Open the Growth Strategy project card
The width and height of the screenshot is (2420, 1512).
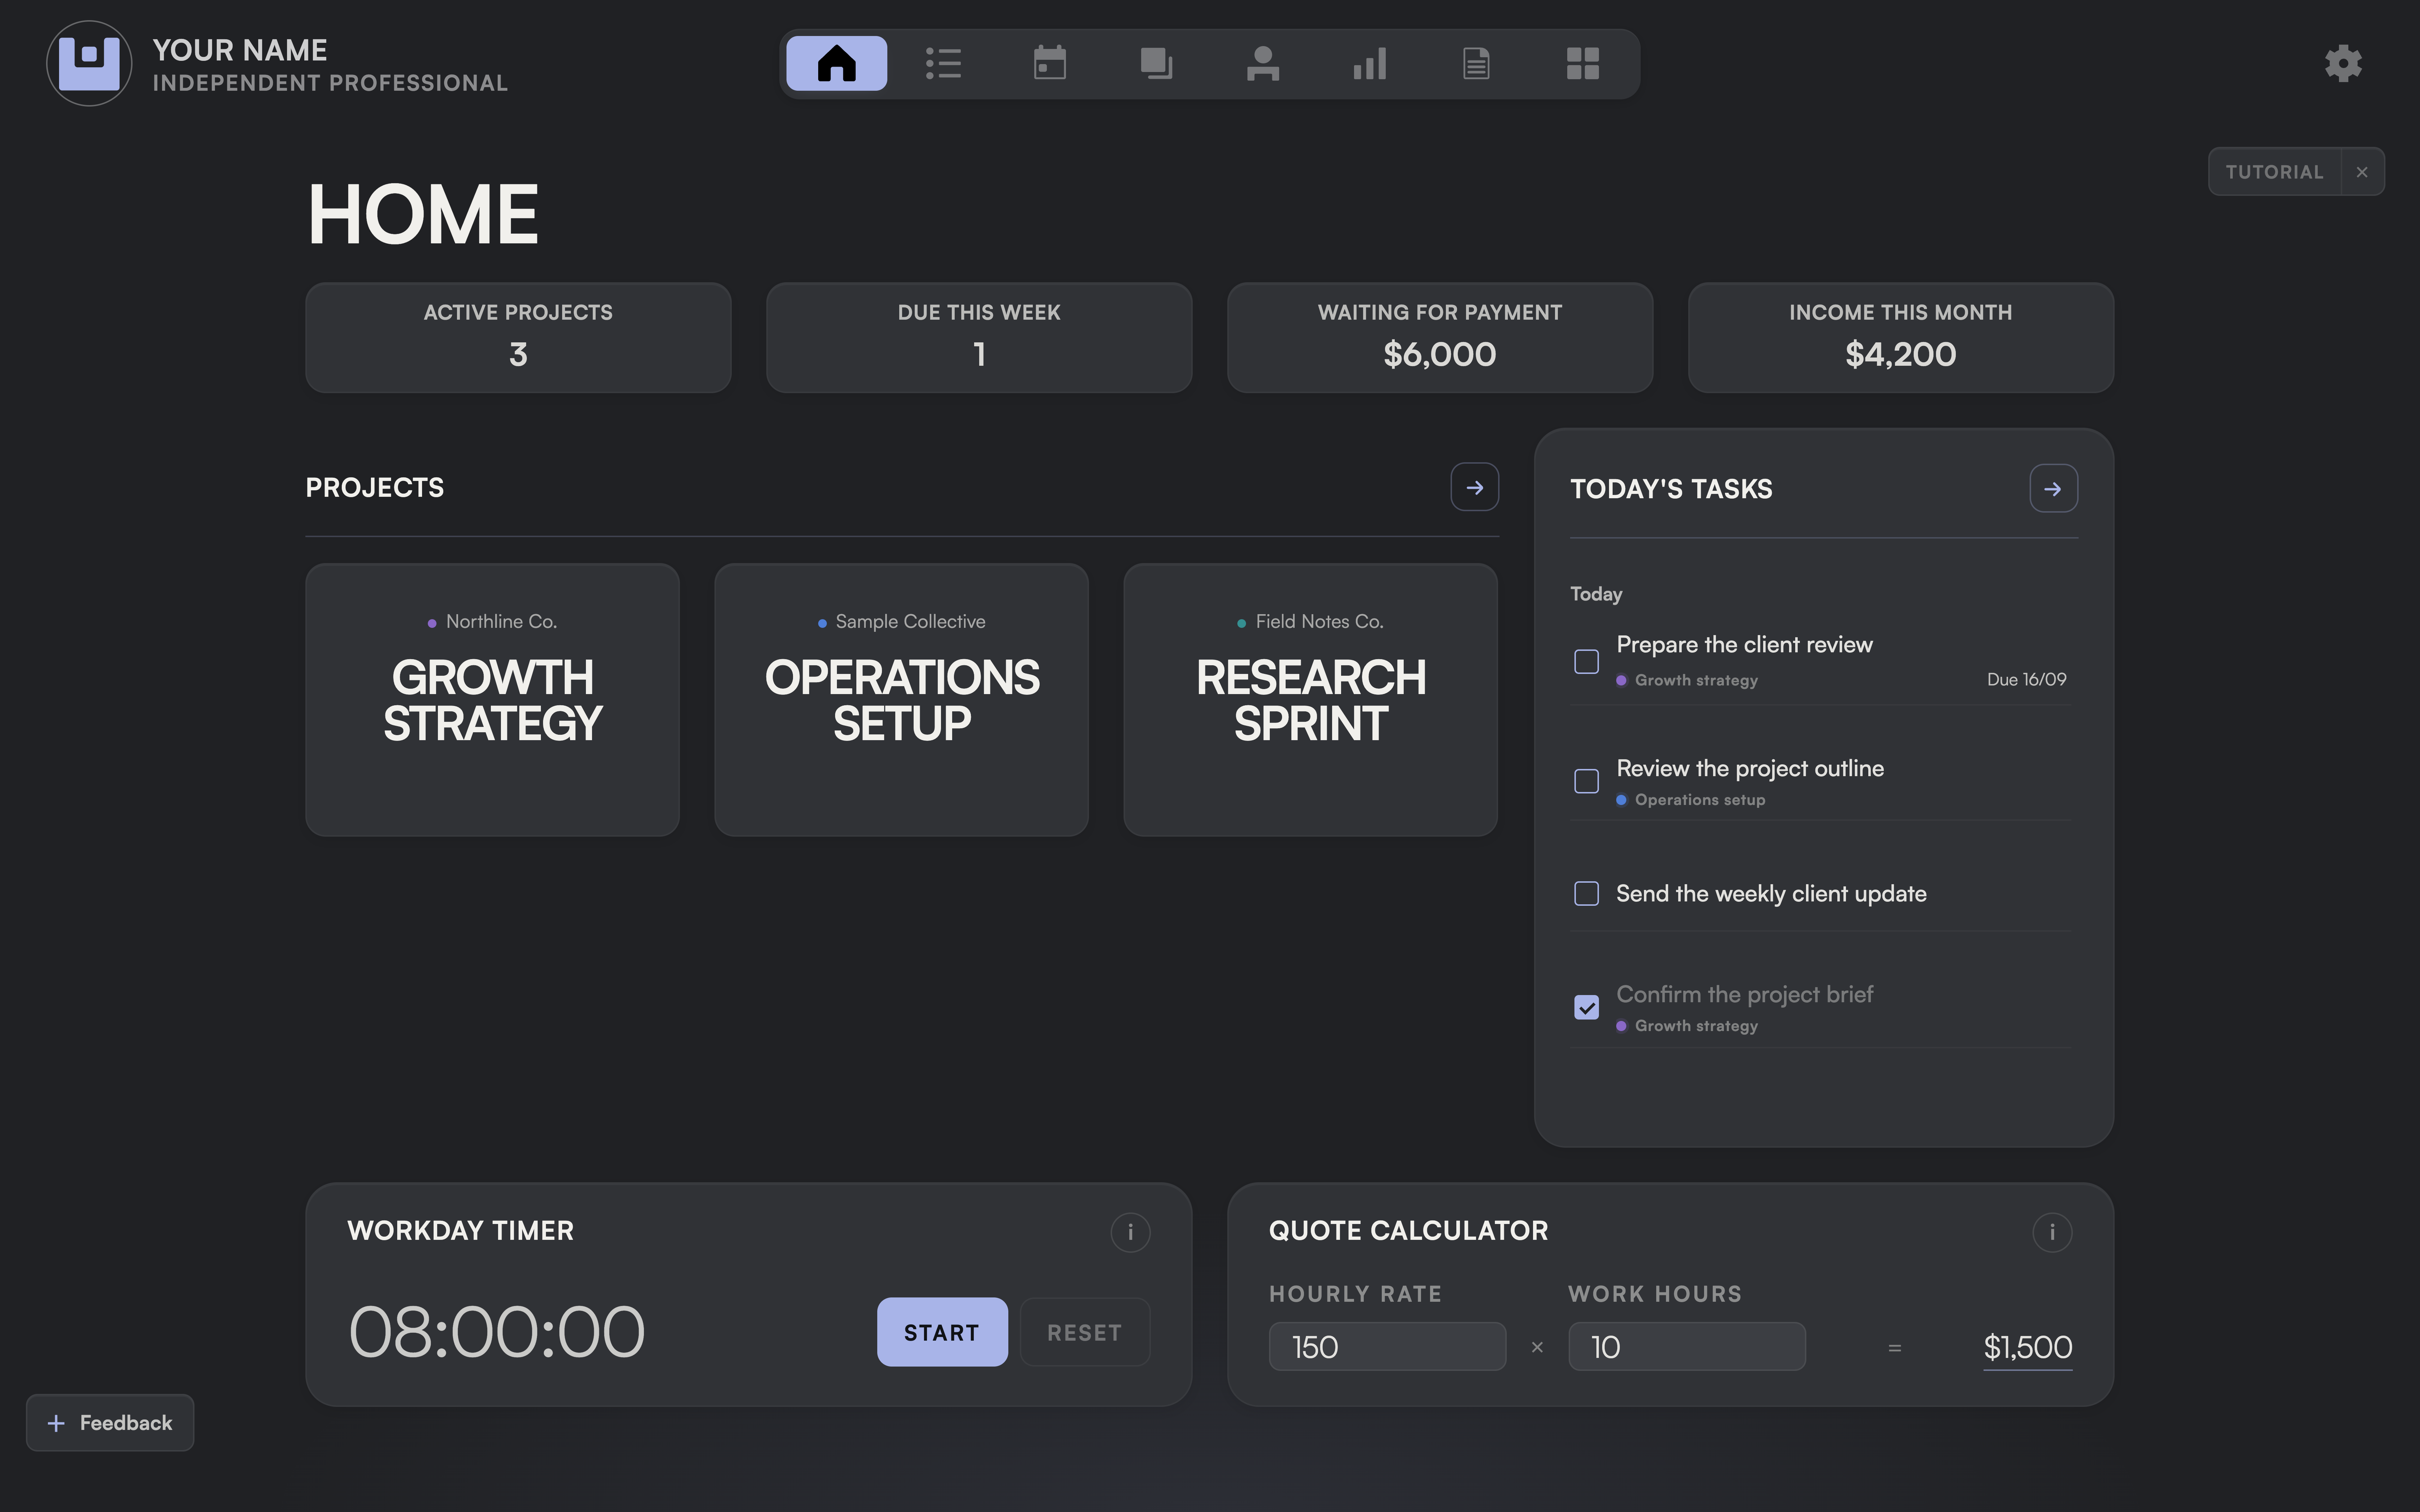pyautogui.click(x=492, y=699)
